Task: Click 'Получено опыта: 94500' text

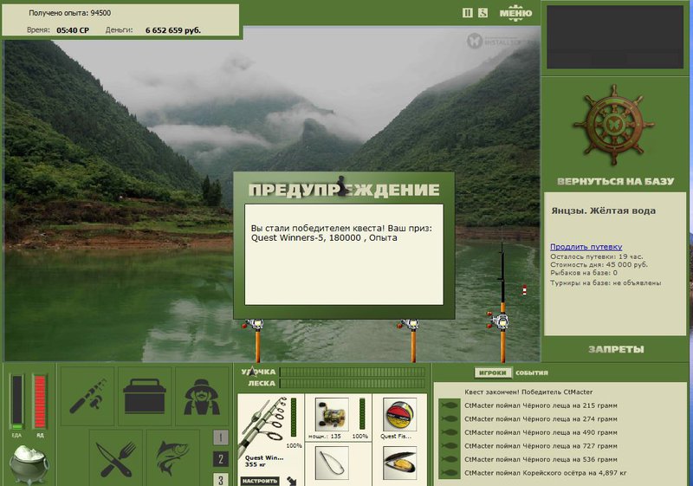Action: pos(70,13)
